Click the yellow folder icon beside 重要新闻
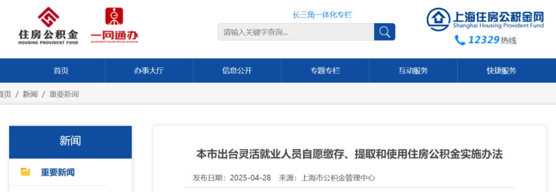The width and height of the screenshot is (556, 192). [x=26, y=172]
